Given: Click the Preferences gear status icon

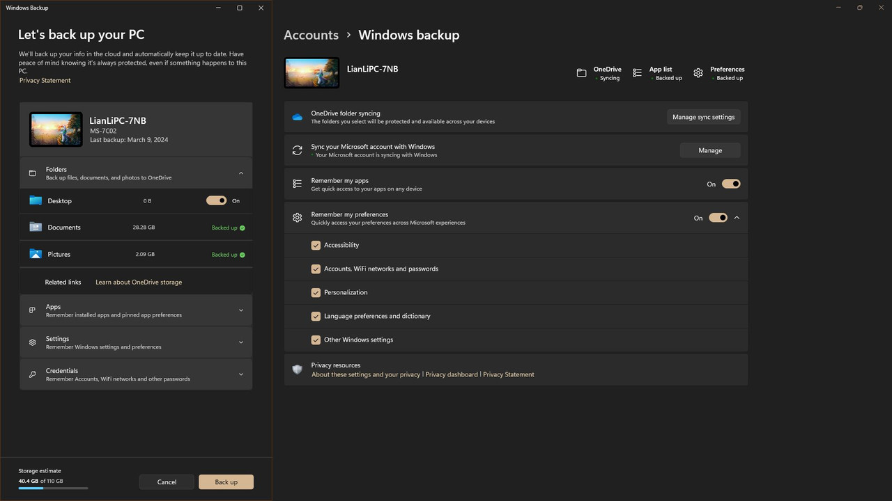Looking at the screenshot, I should (x=698, y=73).
